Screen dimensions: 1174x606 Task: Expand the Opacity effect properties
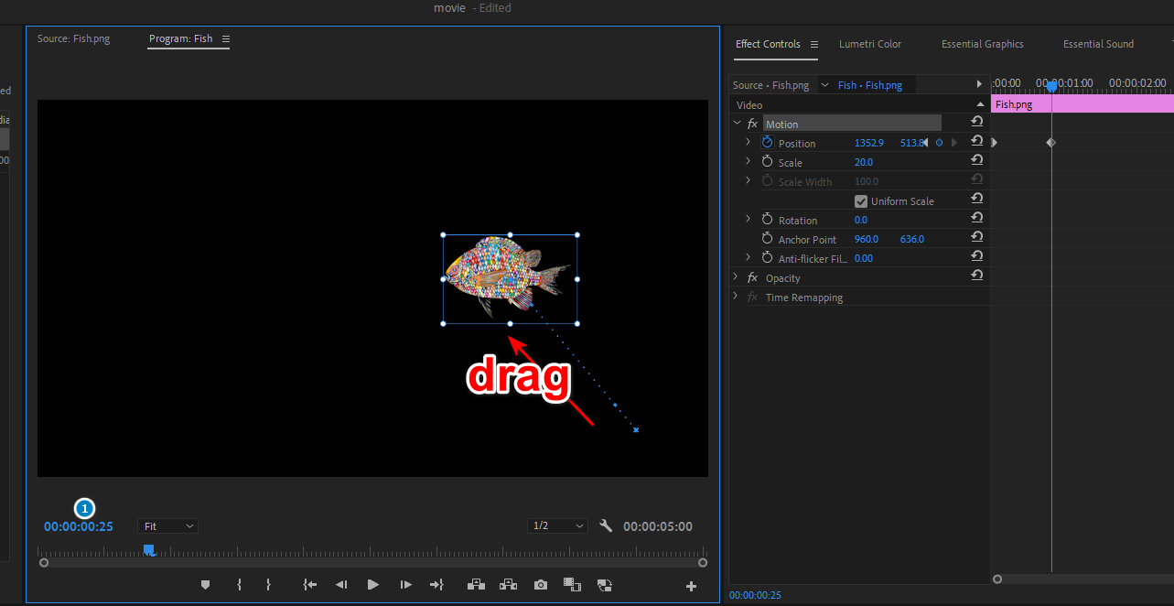(736, 277)
